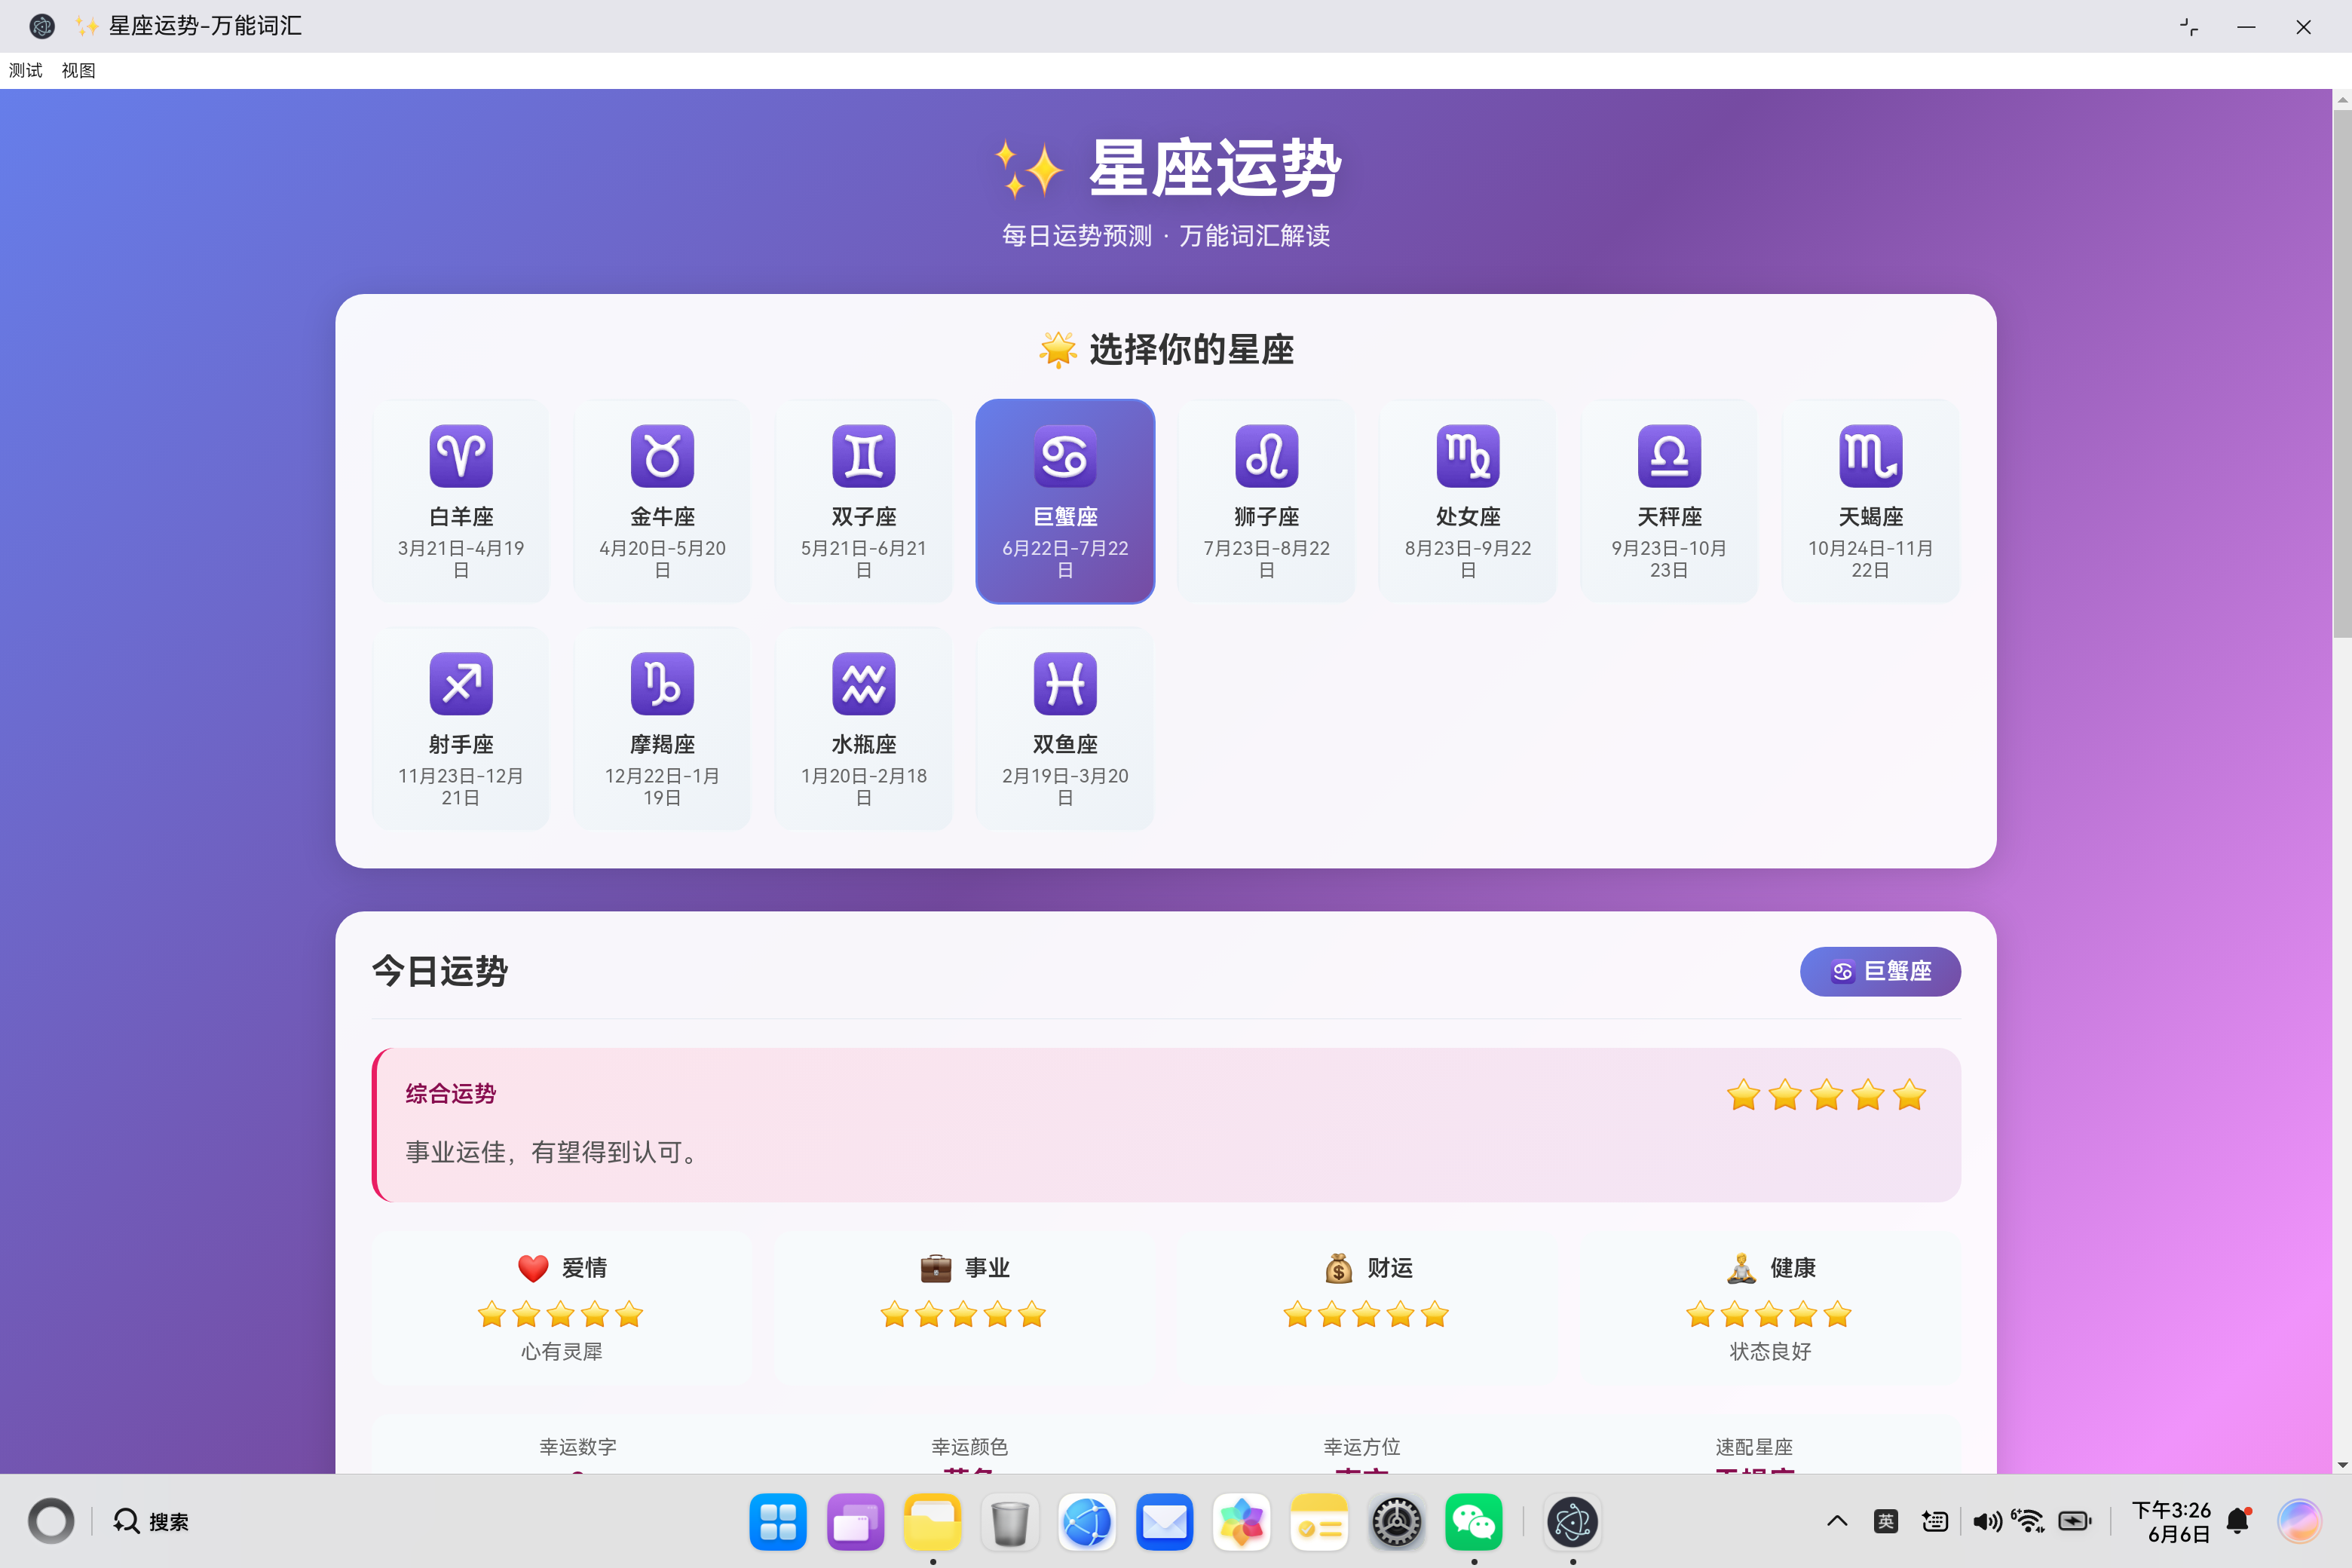Select the Sagittarius 射手座 zodiac icon
Viewport: 2352px width, 1568px height.
click(x=461, y=684)
